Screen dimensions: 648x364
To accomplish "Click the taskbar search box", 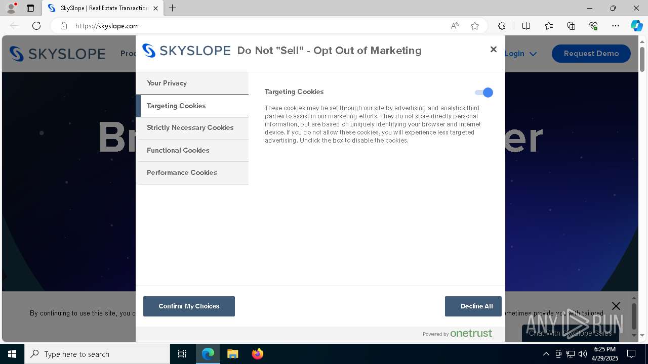I will pos(97,354).
